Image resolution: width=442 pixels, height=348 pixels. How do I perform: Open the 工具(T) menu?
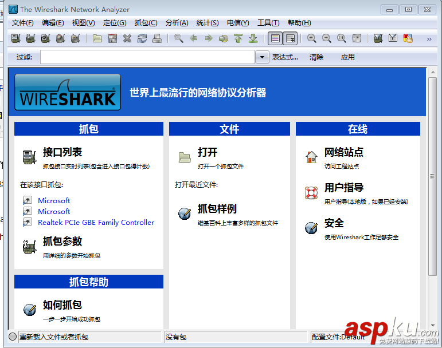pos(268,23)
